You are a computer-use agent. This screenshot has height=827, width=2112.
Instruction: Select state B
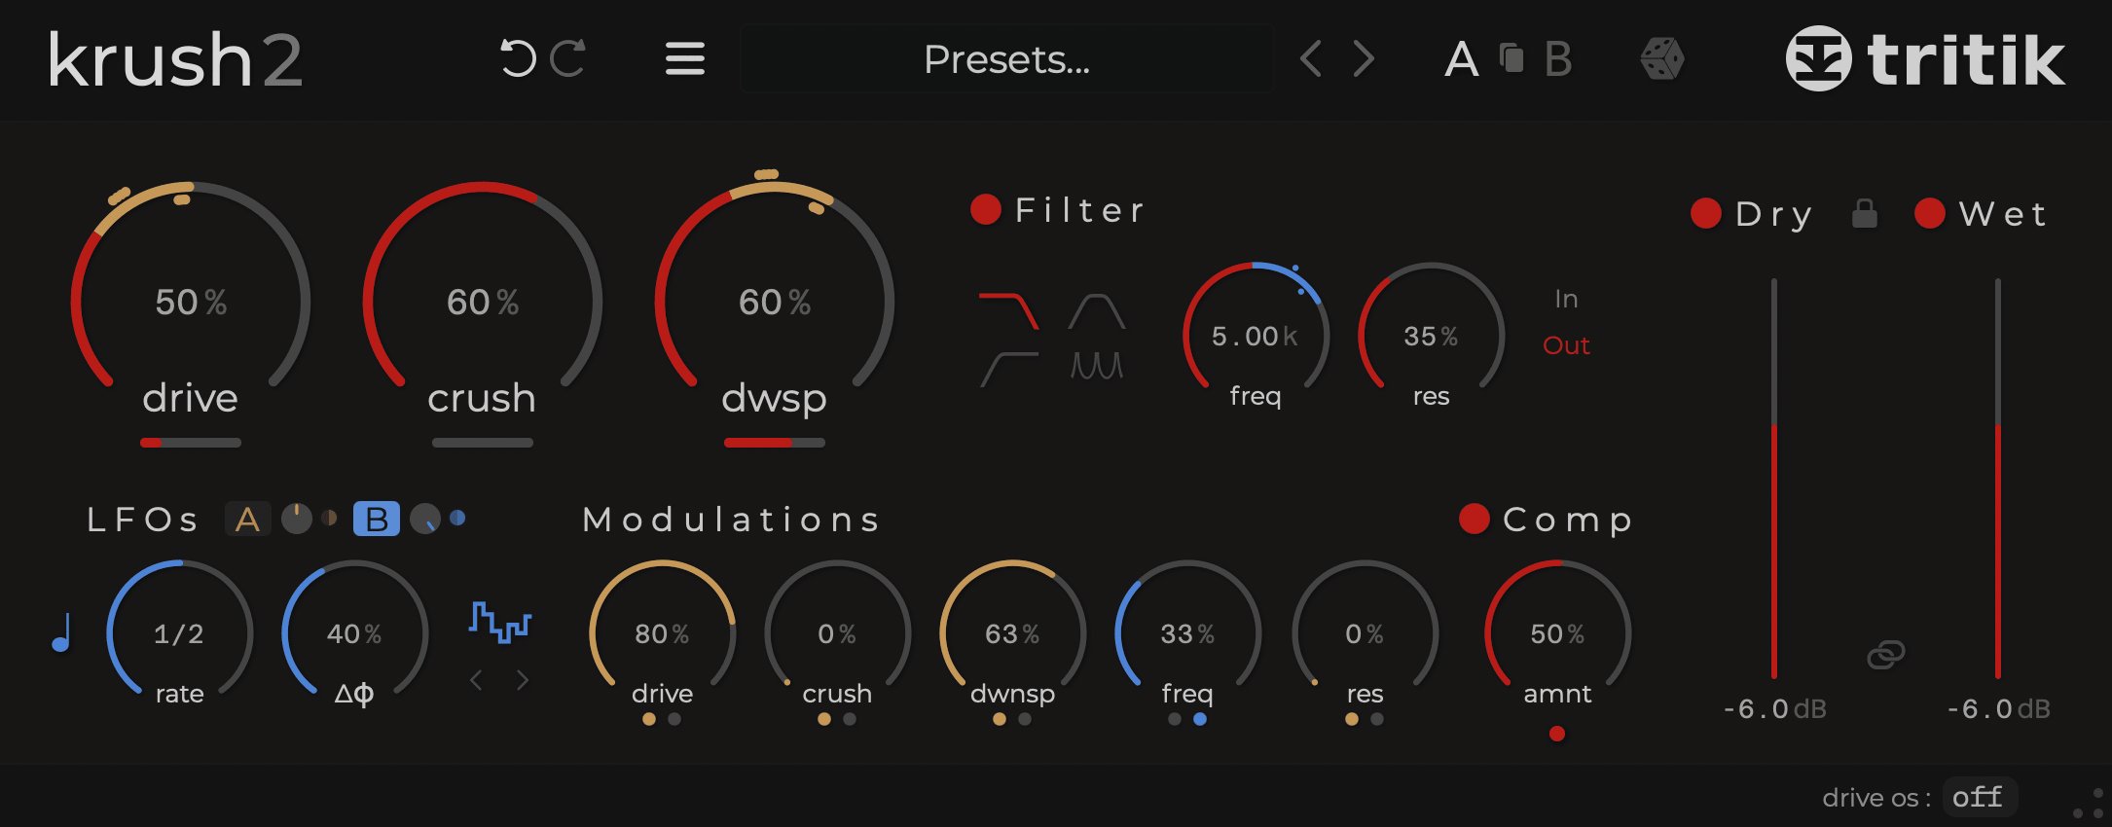[x=1557, y=59]
